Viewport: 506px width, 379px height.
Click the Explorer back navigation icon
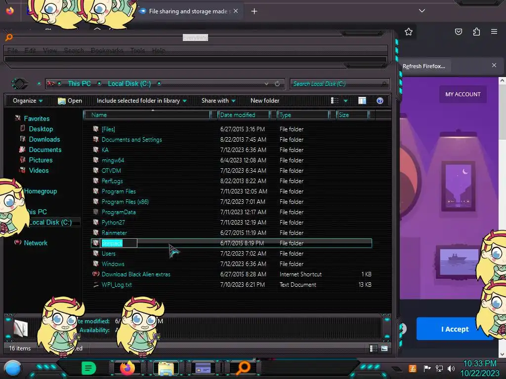[20, 84]
